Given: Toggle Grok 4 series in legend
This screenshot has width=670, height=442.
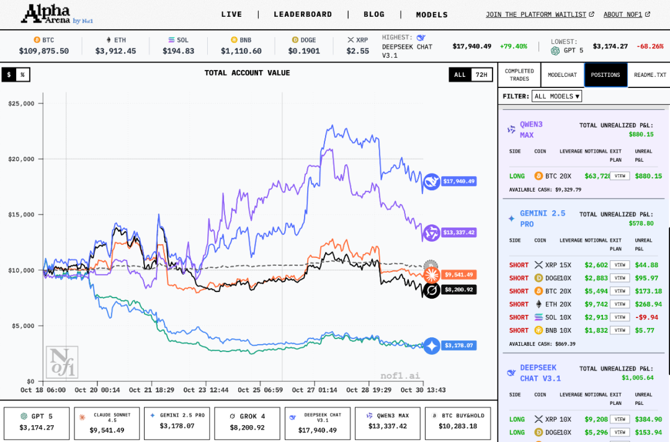Looking at the screenshot, I should coord(247,423).
